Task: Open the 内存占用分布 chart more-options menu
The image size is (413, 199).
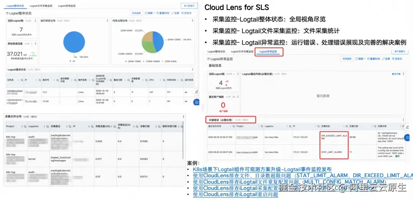Action: [193, 21]
